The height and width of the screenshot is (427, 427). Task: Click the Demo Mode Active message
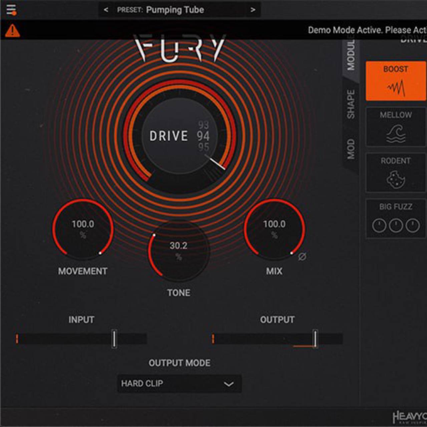(367, 30)
